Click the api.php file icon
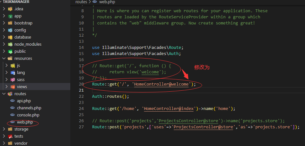Viewport: 305px width, 146px height. [x=13, y=101]
